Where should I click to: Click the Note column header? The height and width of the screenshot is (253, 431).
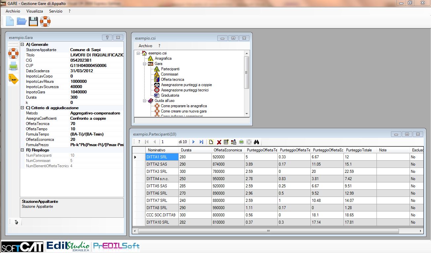(x=393, y=150)
